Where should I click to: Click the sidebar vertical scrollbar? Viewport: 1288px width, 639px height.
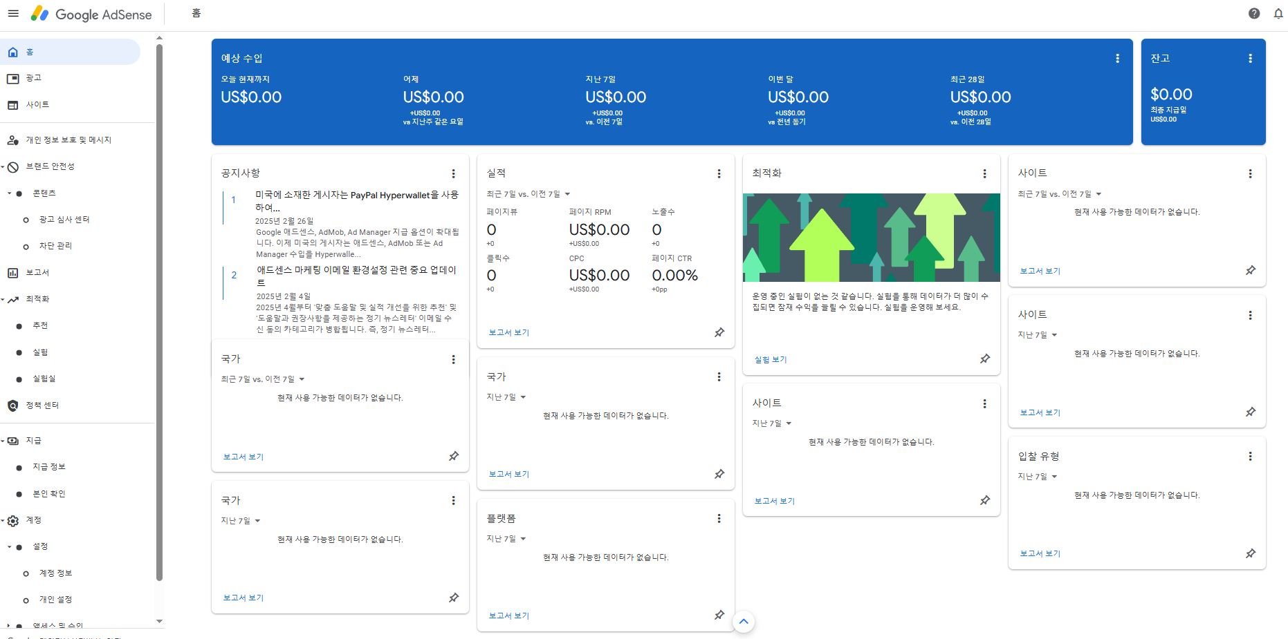159,311
